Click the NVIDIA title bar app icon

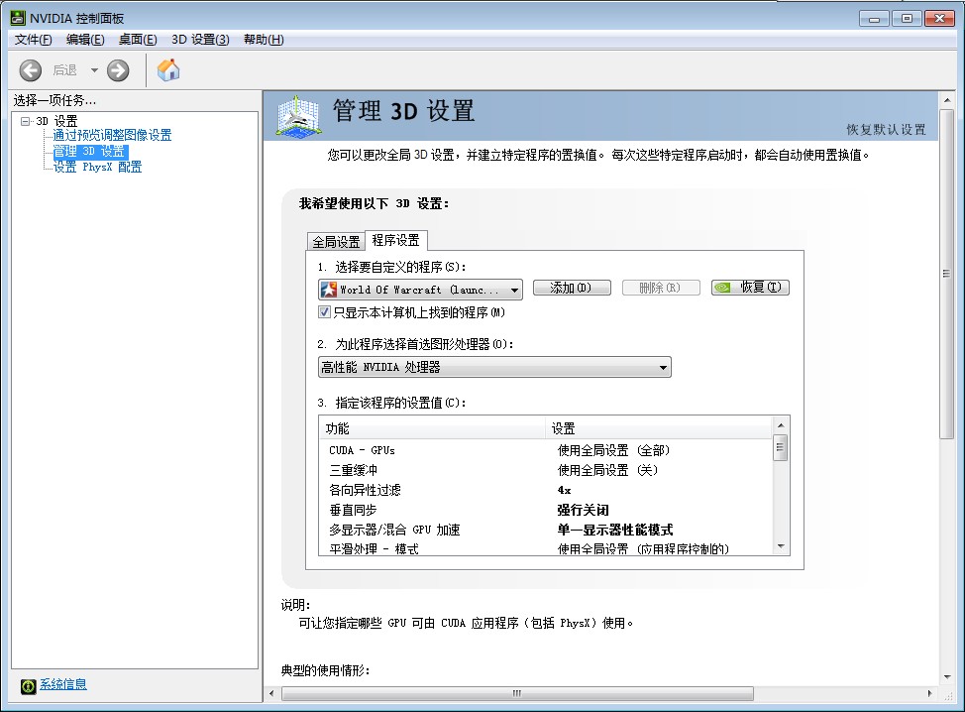click(x=18, y=18)
